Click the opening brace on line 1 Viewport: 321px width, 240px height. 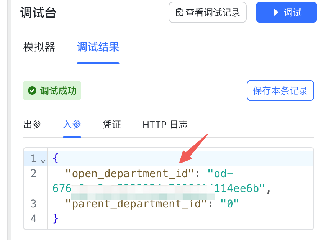[56, 158]
